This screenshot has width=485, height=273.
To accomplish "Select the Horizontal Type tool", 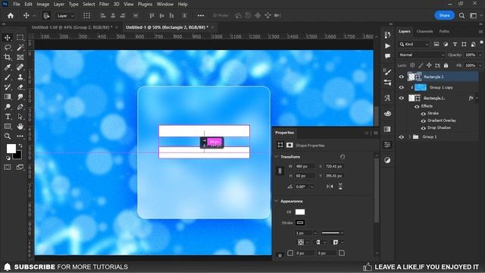I will tap(8, 117).
